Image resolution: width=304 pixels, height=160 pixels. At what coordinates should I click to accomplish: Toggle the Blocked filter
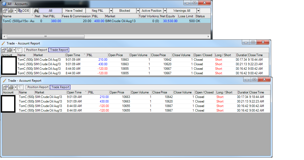pos(124,11)
